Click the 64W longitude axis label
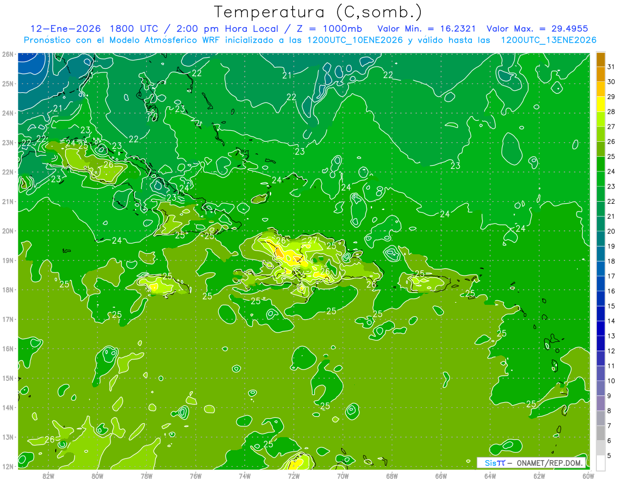Screen dimensions: 625x483 490,475
